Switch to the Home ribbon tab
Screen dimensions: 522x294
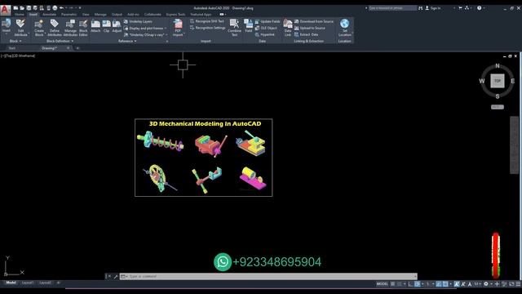point(20,15)
